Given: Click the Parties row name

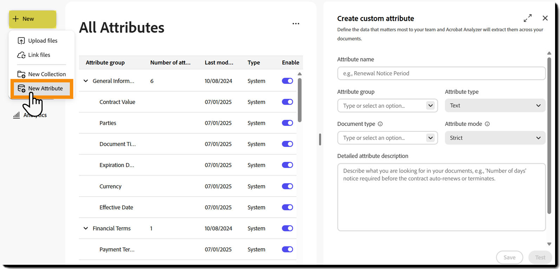Looking at the screenshot, I should [108, 123].
